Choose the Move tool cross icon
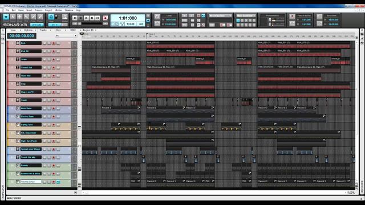The image size is (365, 205). point(19,17)
